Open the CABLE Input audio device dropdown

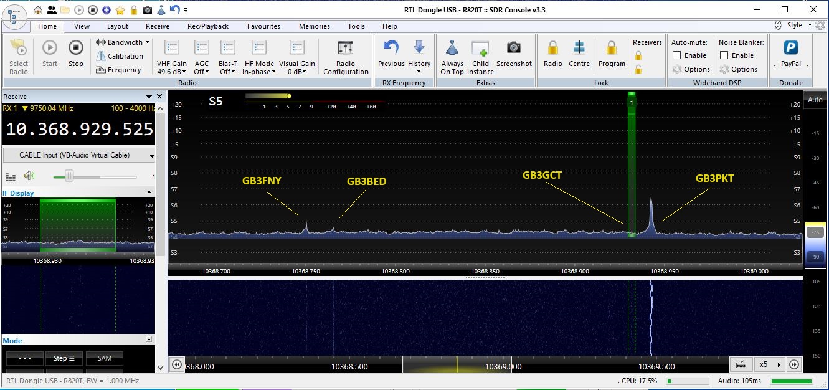(79, 155)
